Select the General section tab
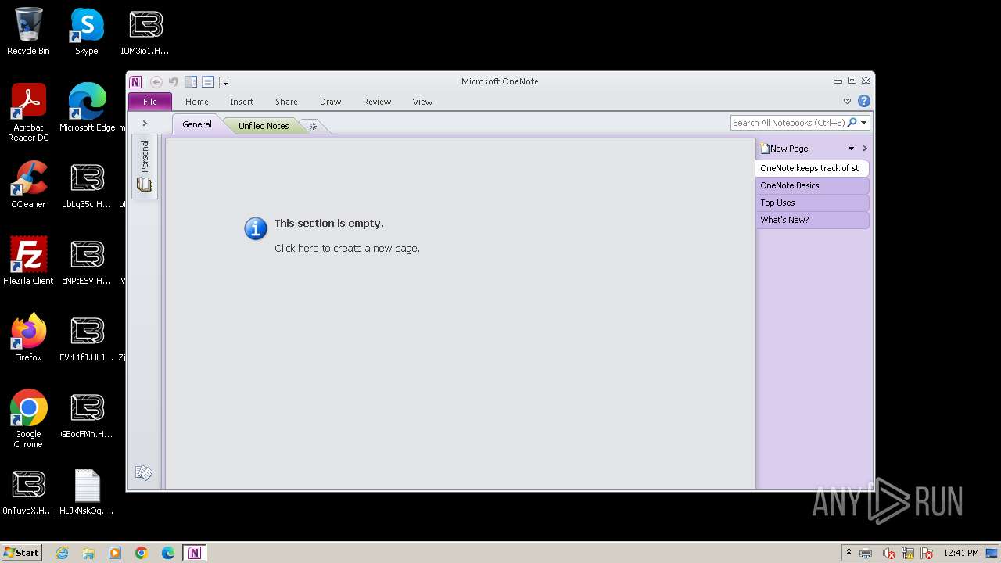The width and height of the screenshot is (1001, 563). (x=197, y=125)
